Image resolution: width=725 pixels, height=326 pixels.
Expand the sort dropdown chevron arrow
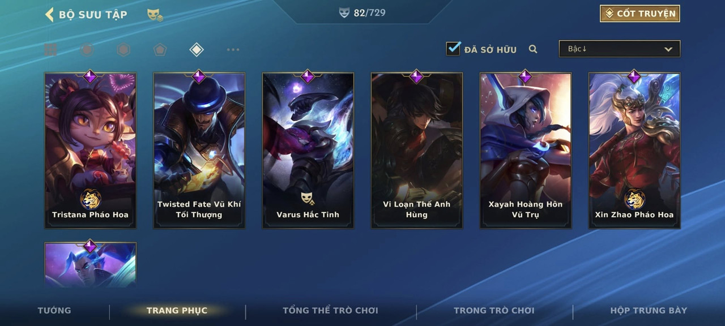click(x=668, y=49)
